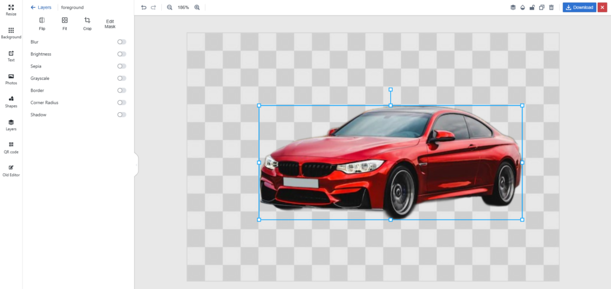Viewport: 611px width, 289px height.
Task: Duplicate the selected layer
Action: pos(542,7)
